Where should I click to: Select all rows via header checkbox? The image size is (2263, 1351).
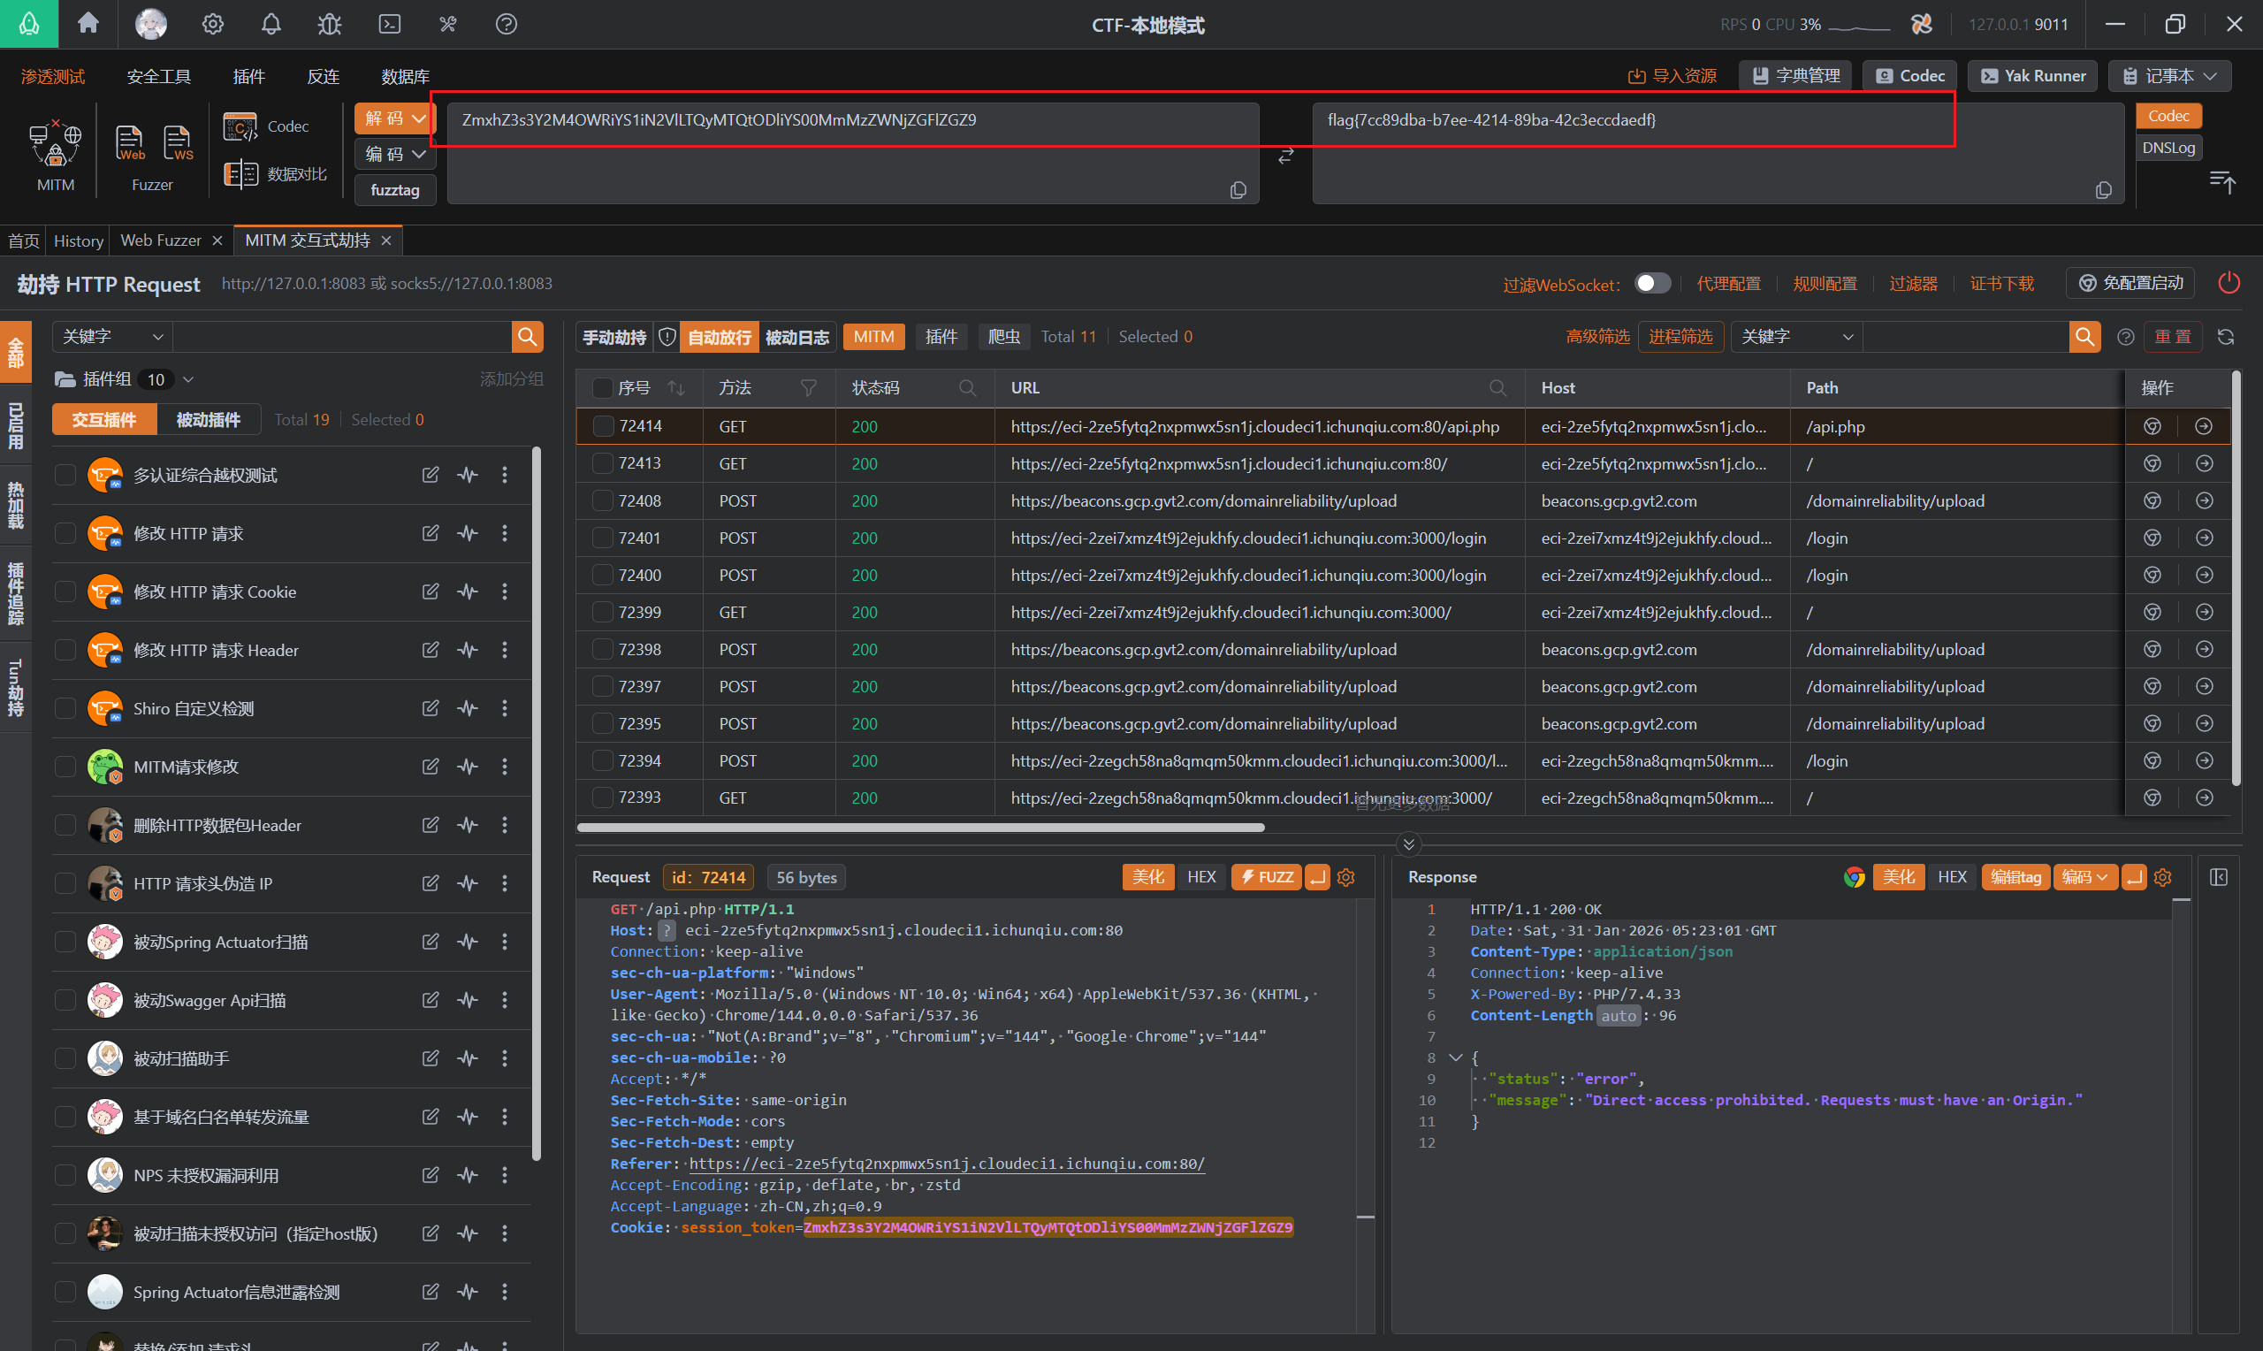coord(602,388)
